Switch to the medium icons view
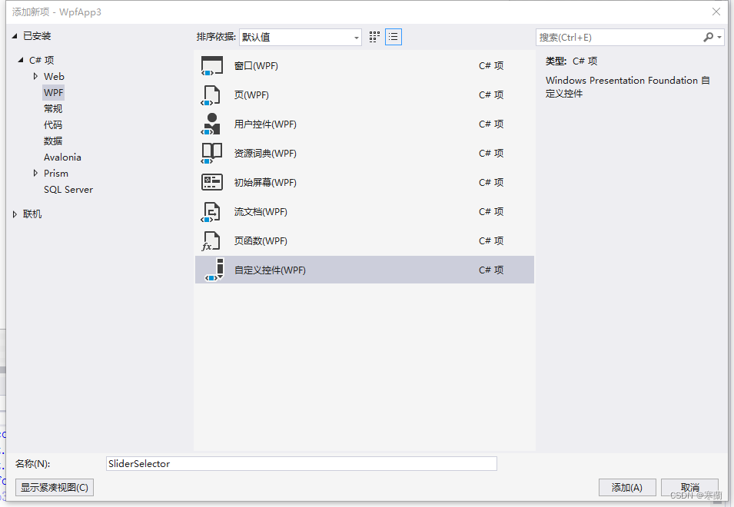 click(374, 37)
